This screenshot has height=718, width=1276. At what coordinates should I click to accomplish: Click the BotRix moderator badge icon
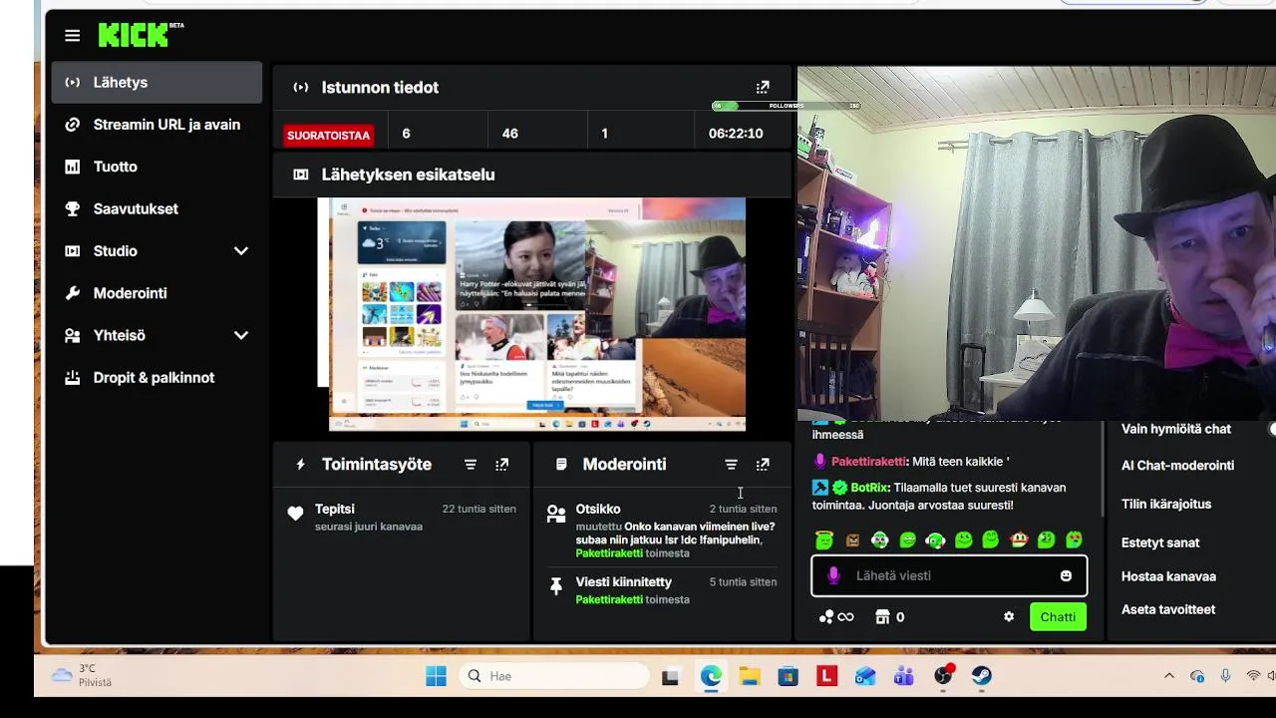click(x=819, y=488)
